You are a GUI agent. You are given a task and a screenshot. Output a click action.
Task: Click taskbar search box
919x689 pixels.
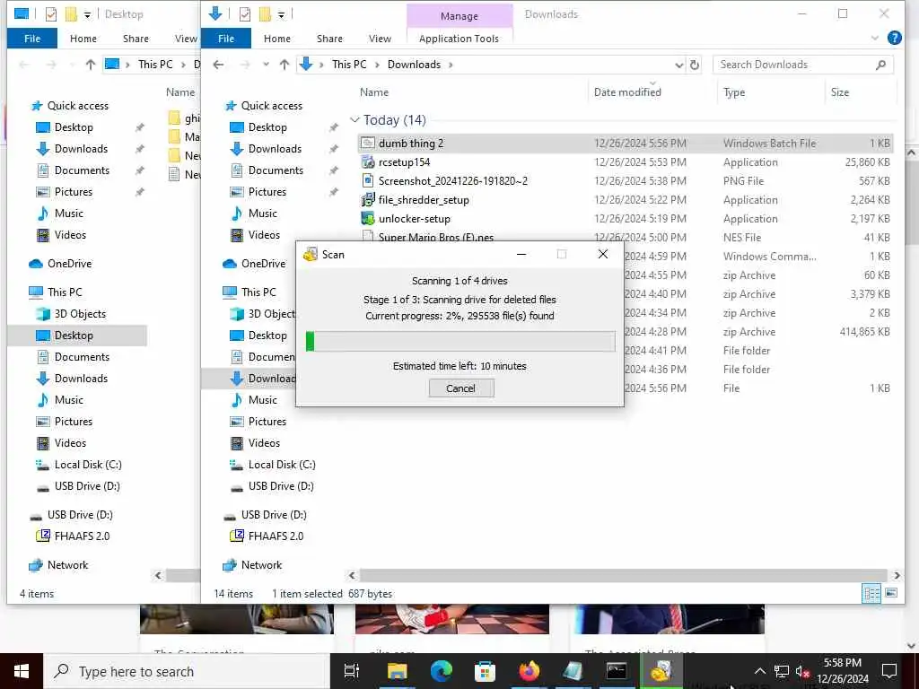(187, 671)
